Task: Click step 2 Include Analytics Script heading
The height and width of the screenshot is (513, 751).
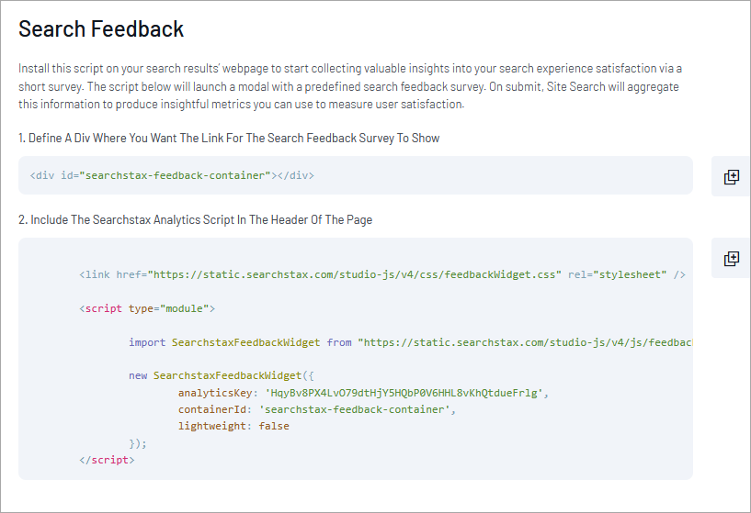Action: tap(196, 220)
